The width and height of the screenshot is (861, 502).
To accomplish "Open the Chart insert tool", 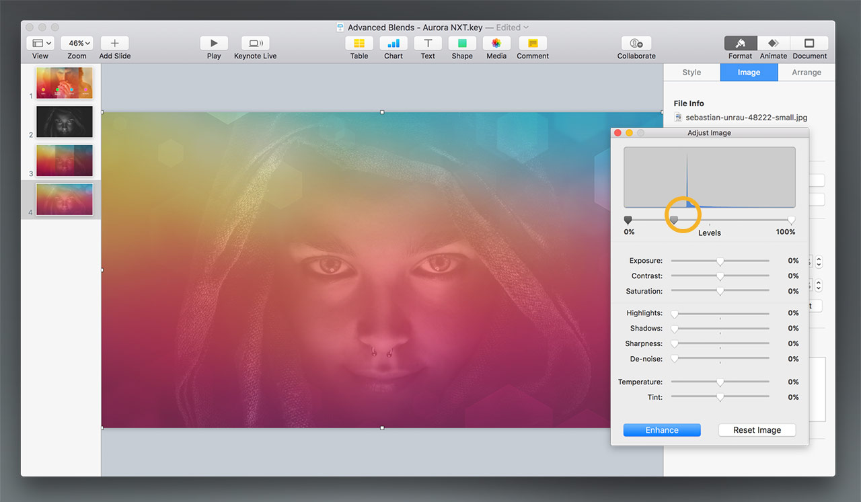I will (x=394, y=43).
